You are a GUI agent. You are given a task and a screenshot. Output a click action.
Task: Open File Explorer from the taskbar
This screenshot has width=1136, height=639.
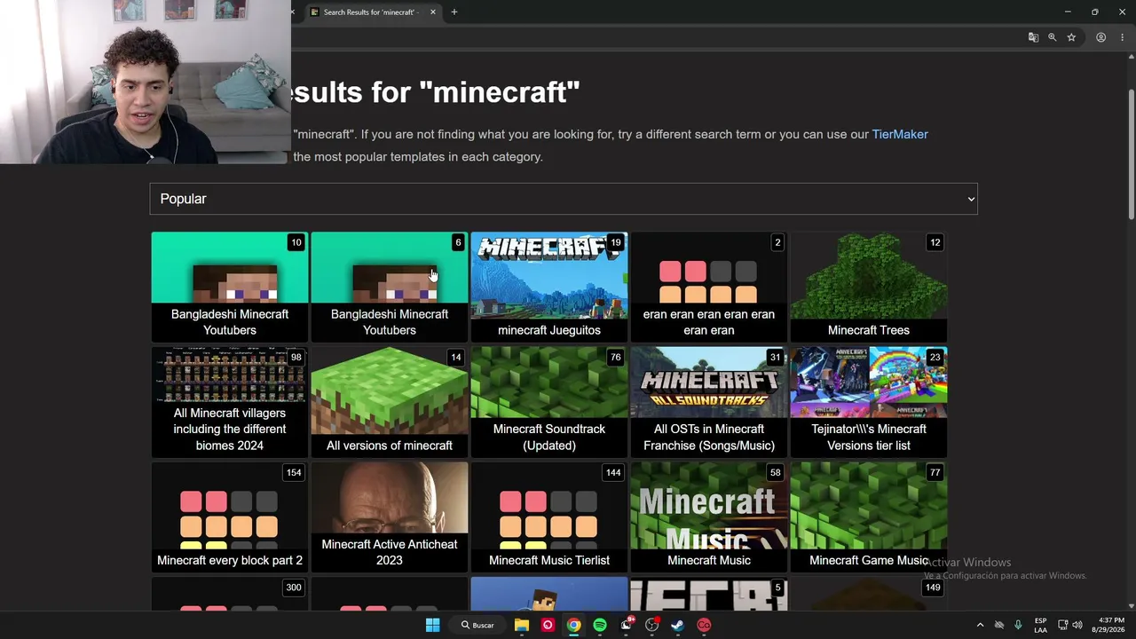click(522, 625)
